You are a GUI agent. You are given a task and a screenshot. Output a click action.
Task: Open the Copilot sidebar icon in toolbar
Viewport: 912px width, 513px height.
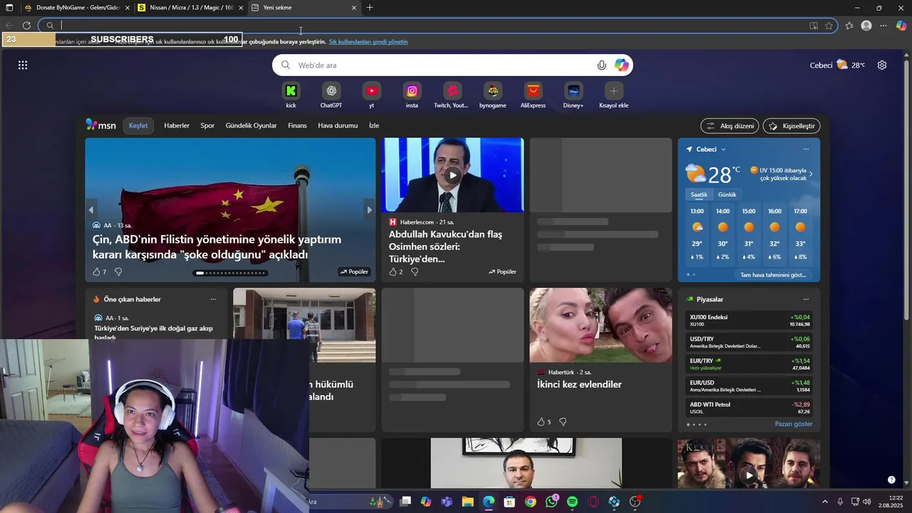pyautogui.click(x=901, y=26)
